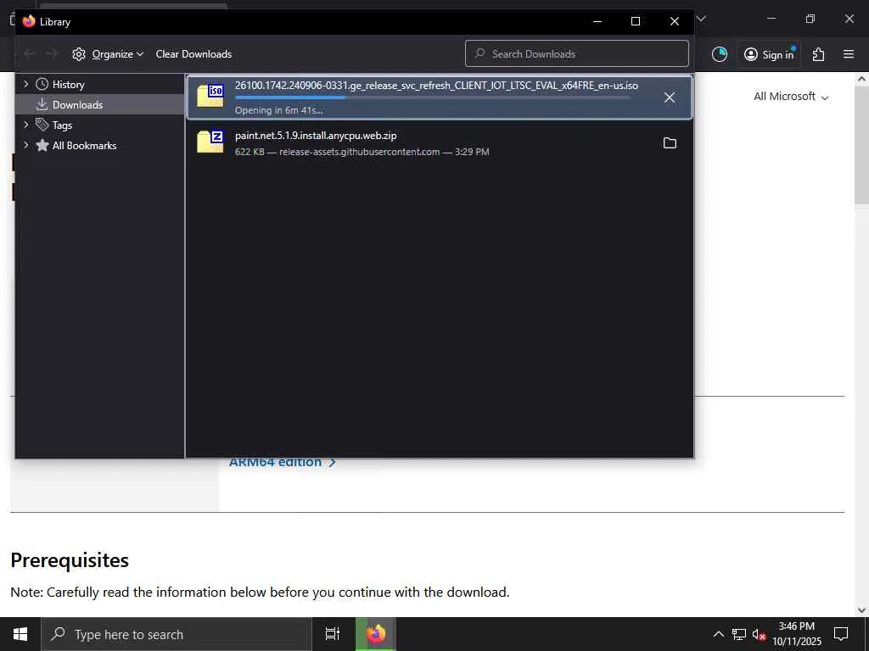This screenshot has height=651, width=869.
Task: Open the All Microsoft dropdown
Action: click(x=791, y=97)
